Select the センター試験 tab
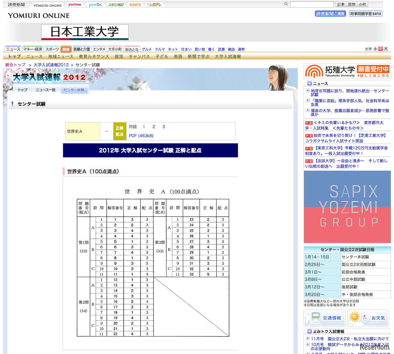 [x=74, y=89]
